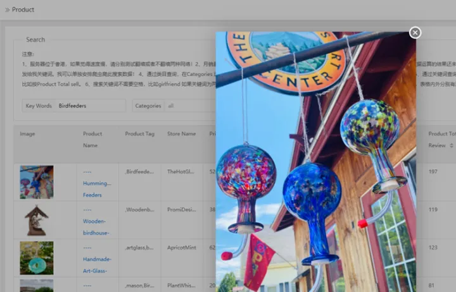Click the Product breadcrumb label
The image size is (456, 292).
click(23, 10)
